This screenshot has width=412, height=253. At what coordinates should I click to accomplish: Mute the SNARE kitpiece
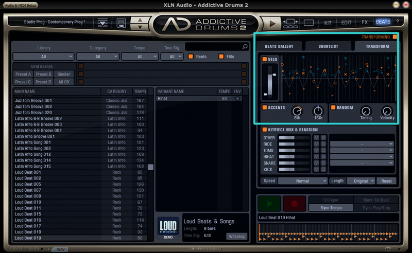point(316,163)
